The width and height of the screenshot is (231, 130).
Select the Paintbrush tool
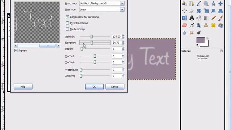tap(221, 18)
